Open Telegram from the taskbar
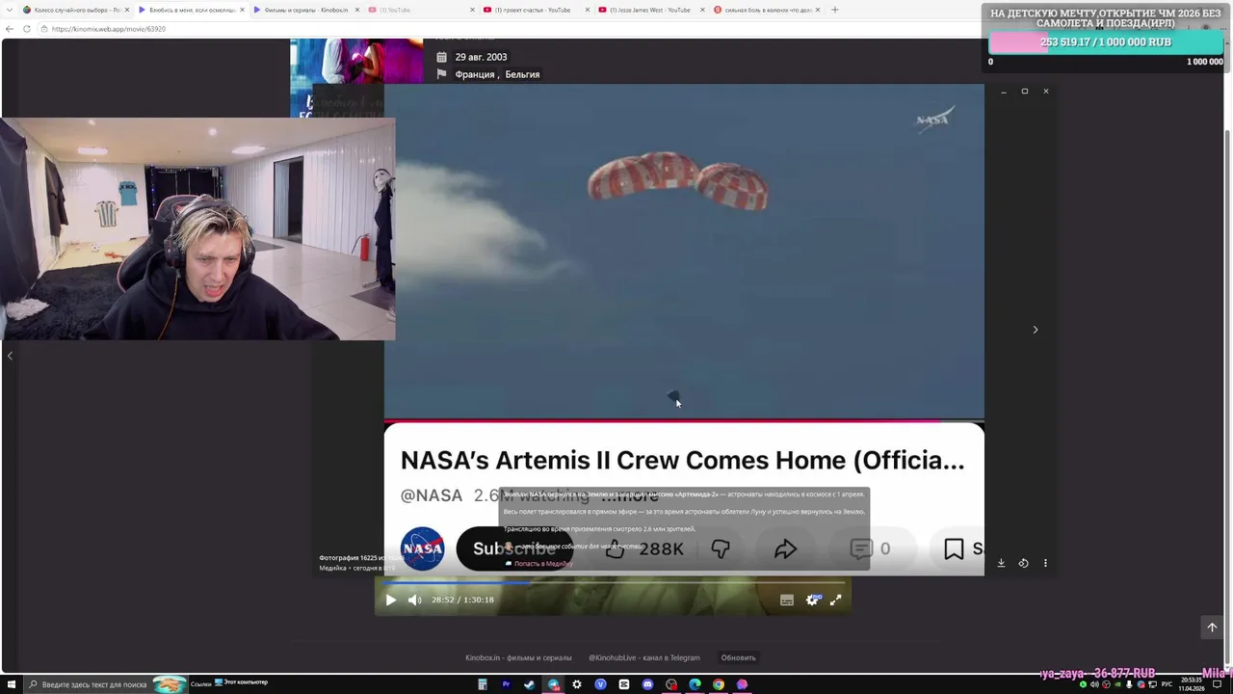The image size is (1233, 694). 553,684
